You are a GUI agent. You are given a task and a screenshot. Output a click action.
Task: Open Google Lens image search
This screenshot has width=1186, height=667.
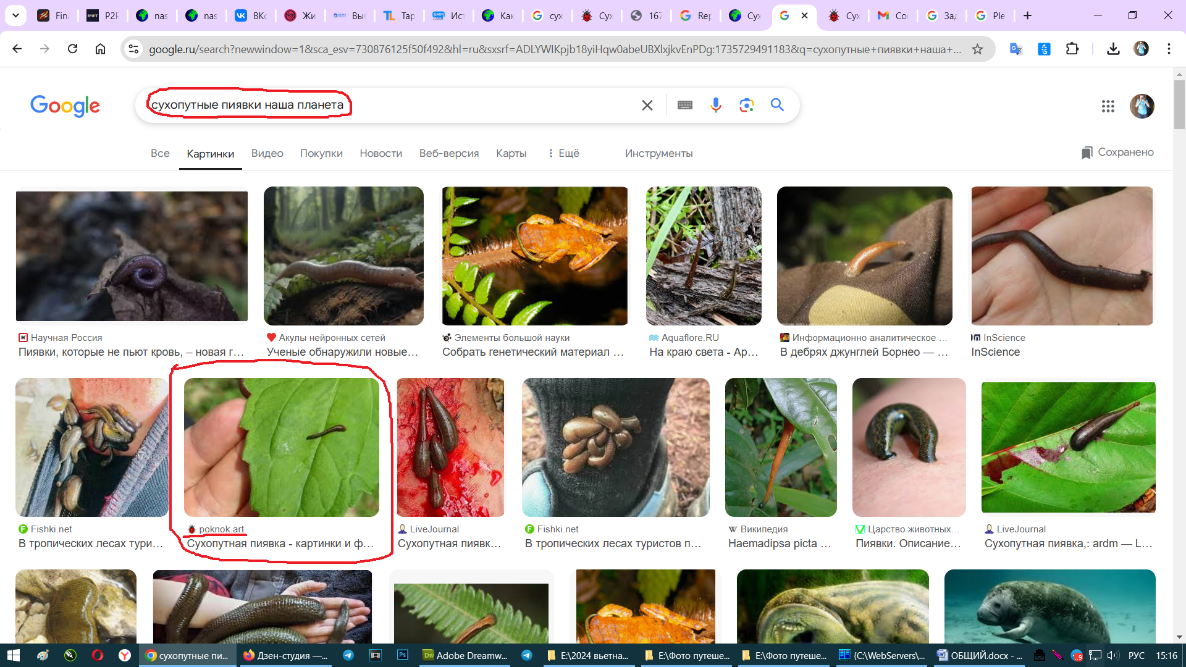746,105
